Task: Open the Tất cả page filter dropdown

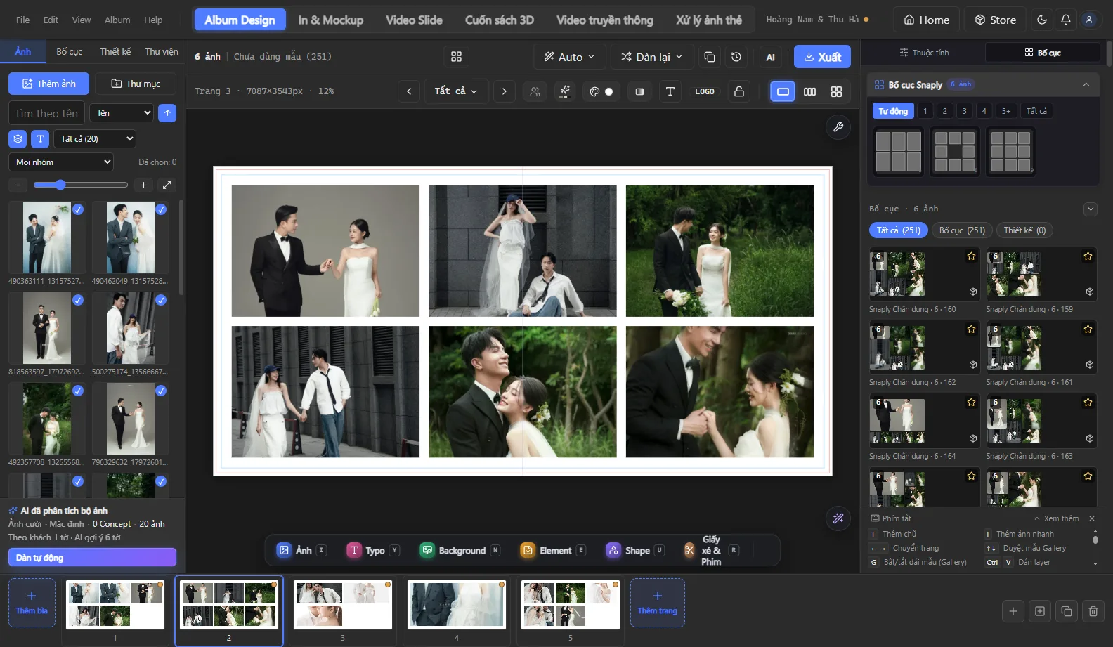Action: click(x=456, y=91)
